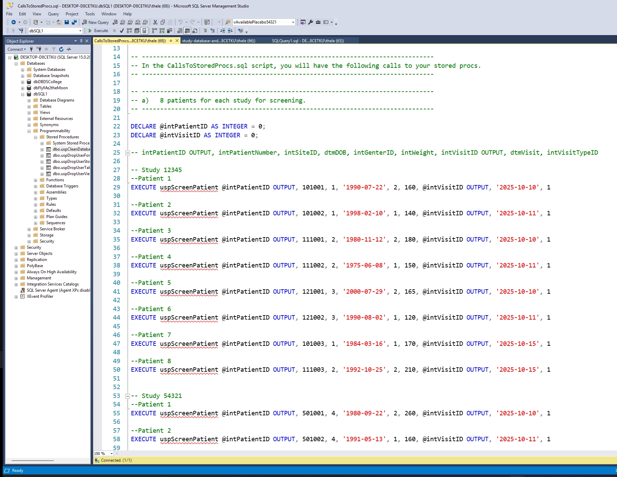Click the Properties wrench icon
Image resolution: width=617 pixels, height=477 pixels.
311,22
